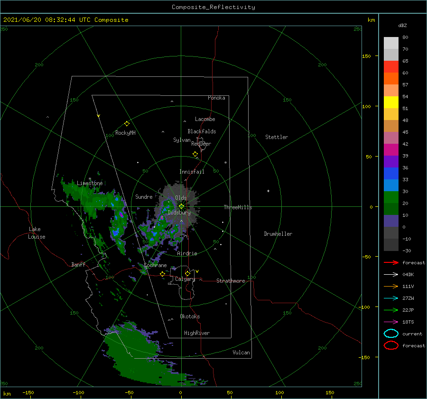The image size is (427, 399).
Task: Click the yellow diamond marker near RockyMH
Action: [127, 124]
